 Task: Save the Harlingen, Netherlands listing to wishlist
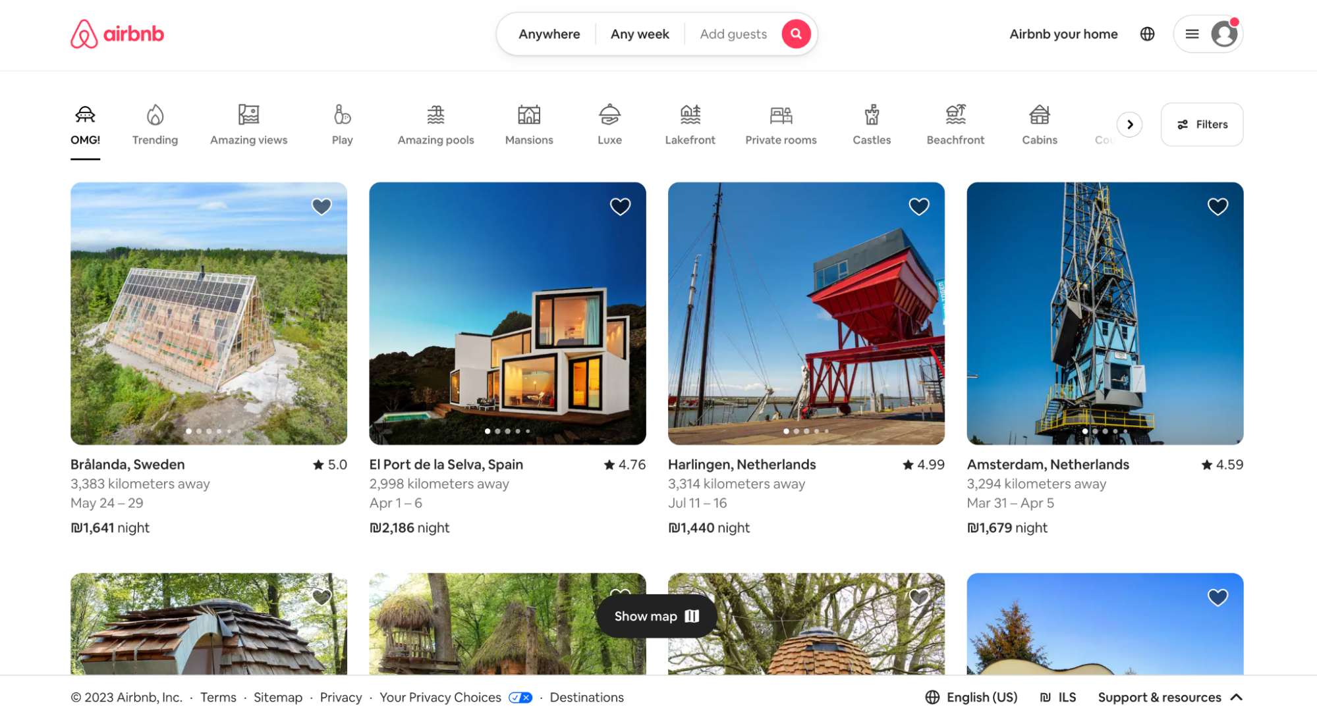click(919, 206)
